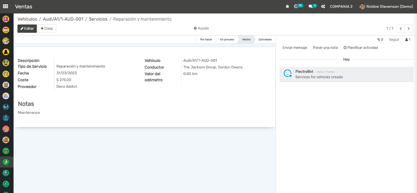
Task: Click Planificar actividad
Action: click(x=361, y=48)
